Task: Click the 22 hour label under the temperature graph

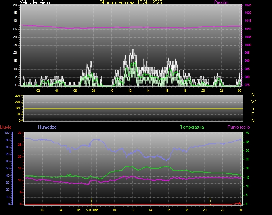Action: coord(222,210)
